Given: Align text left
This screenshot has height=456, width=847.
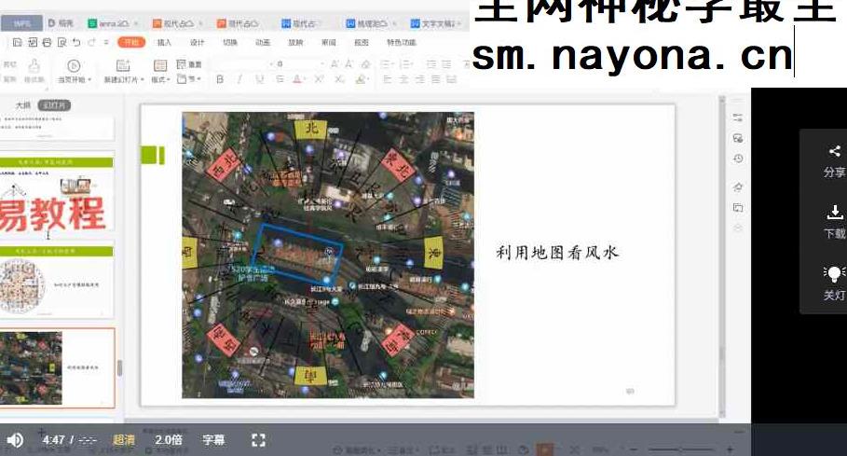Looking at the screenshot, I should click(x=388, y=79).
